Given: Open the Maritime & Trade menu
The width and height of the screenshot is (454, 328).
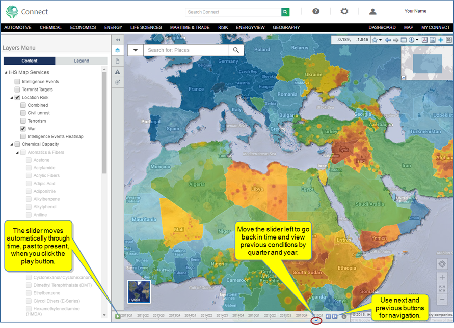Looking at the screenshot, I should point(190,28).
